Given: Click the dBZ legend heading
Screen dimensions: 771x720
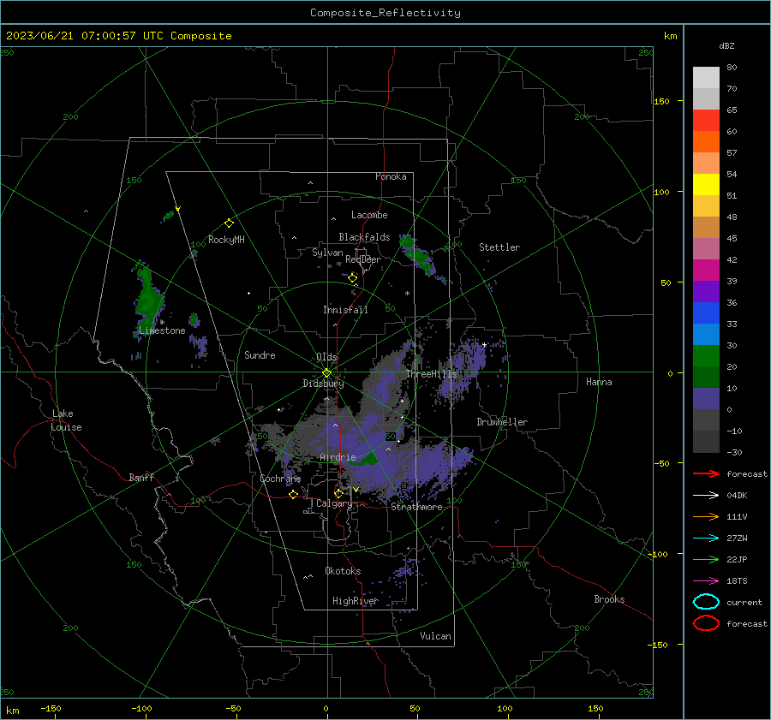Looking at the screenshot, I should click(x=726, y=45).
